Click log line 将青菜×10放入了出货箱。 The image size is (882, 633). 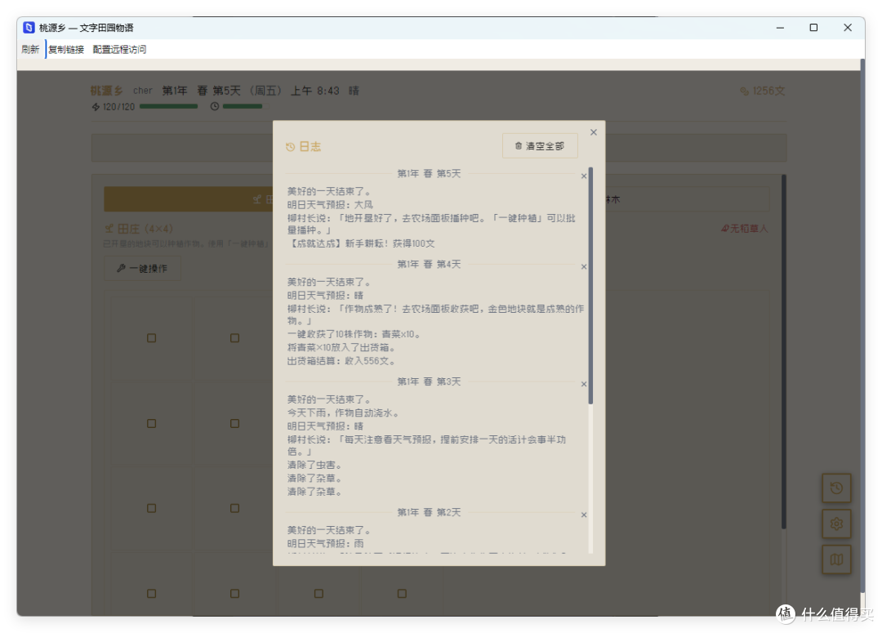(341, 348)
